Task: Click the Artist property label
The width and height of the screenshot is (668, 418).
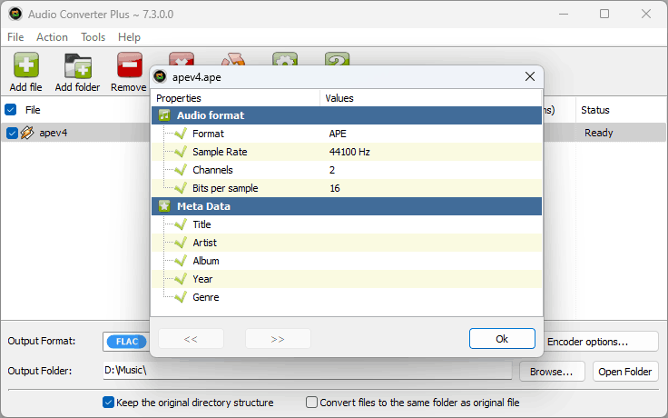Action: tap(204, 243)
